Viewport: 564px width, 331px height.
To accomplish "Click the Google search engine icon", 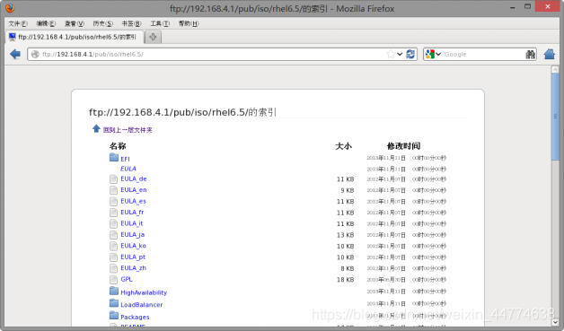I will click(x=430, y=54).
